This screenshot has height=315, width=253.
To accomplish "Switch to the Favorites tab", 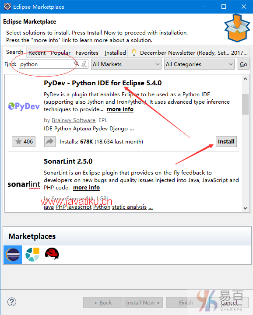I will [x=87, y=53].
